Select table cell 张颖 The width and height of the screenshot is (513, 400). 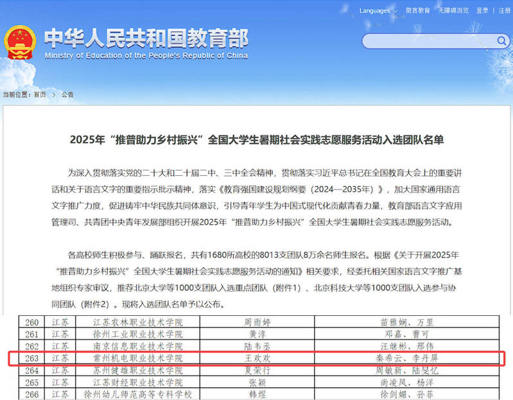coord(257,383)
